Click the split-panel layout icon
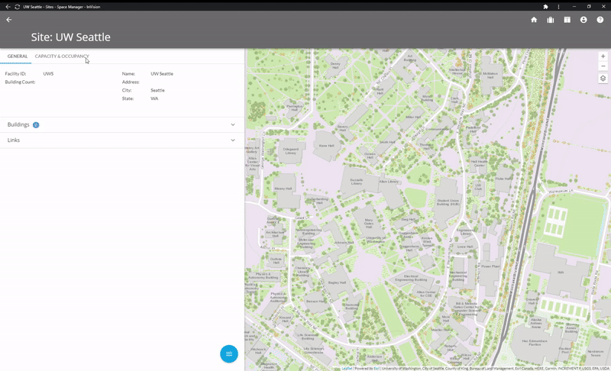This screenshot has width=611, height=371. tap(567, 20)
